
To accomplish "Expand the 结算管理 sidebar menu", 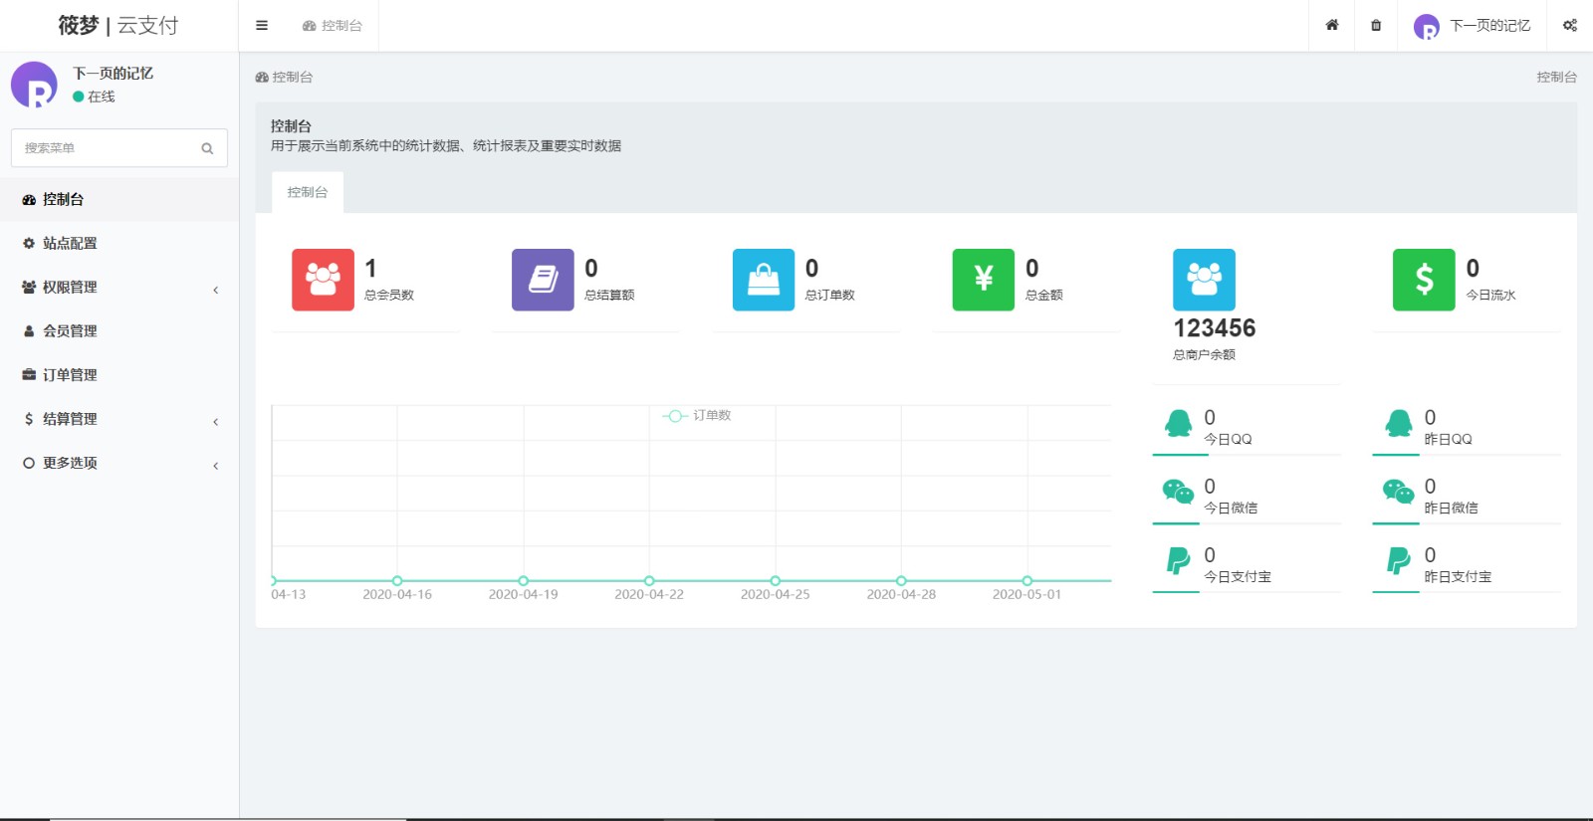I will [119, 419].
